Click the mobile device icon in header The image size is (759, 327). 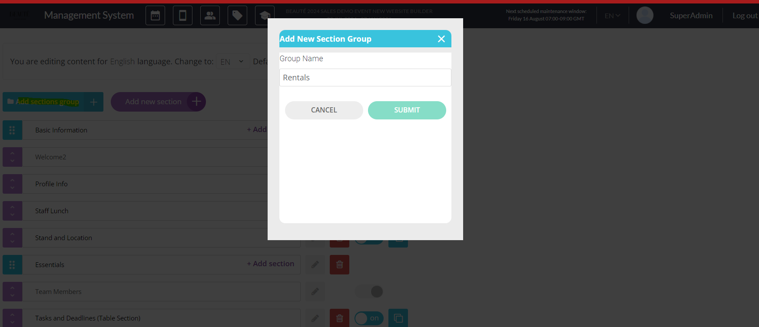tap(182, 16)
